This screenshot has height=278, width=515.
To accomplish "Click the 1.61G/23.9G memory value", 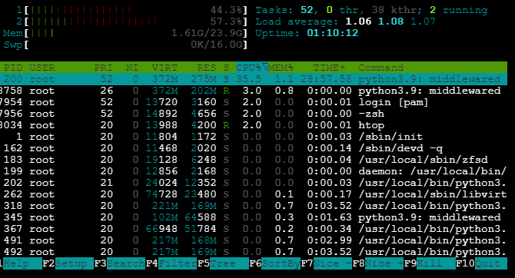I will [207, 33].
